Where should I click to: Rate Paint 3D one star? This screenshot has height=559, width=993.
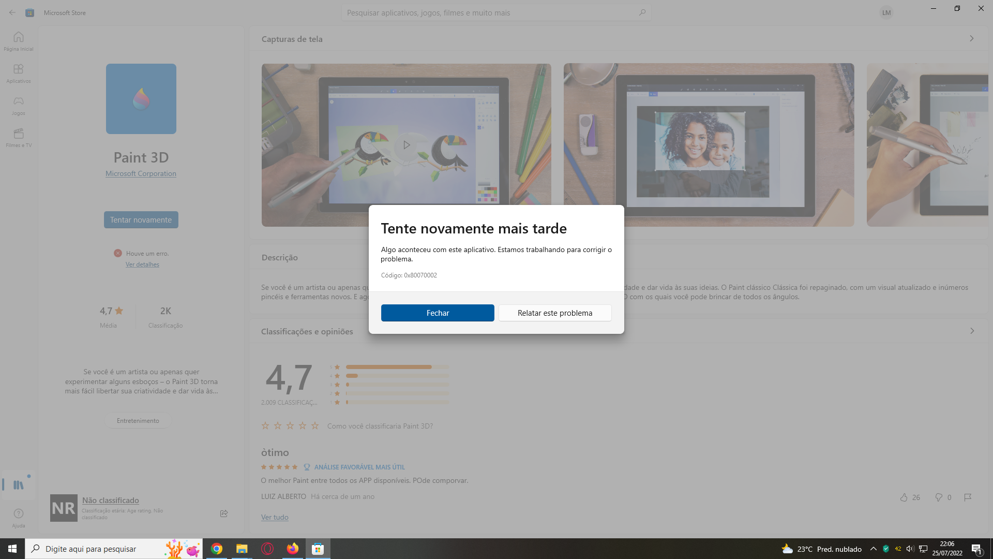(265, 425)
